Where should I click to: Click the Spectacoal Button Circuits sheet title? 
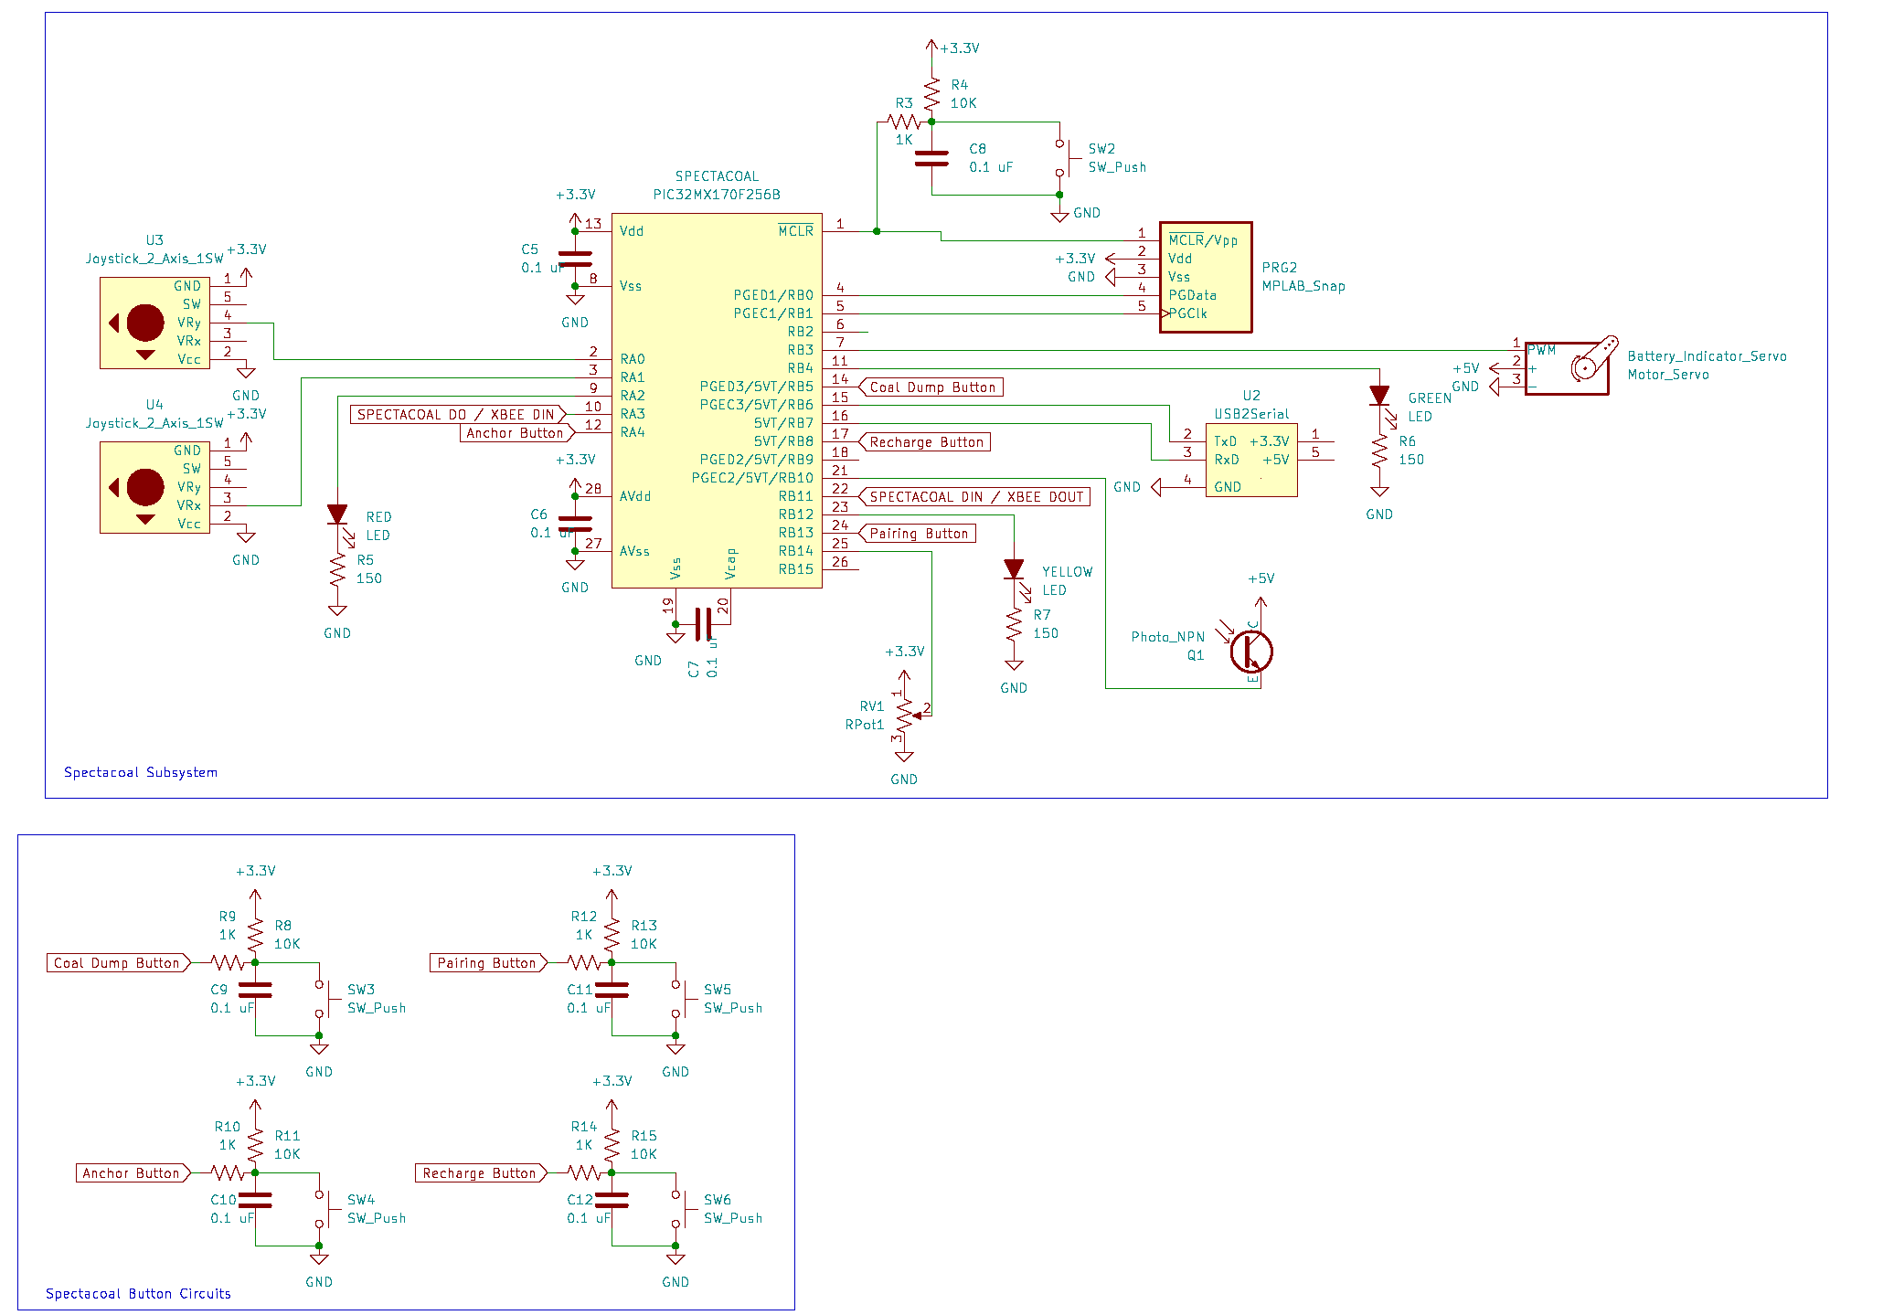click(x=137, y=1294)
